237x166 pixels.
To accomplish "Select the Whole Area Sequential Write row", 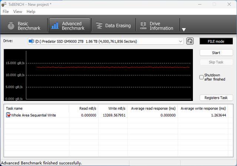I will [x=116, y=115].
